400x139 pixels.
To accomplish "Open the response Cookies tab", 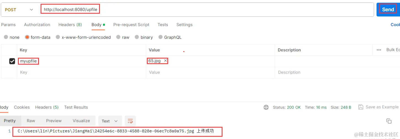I will (x=22, y=107).
